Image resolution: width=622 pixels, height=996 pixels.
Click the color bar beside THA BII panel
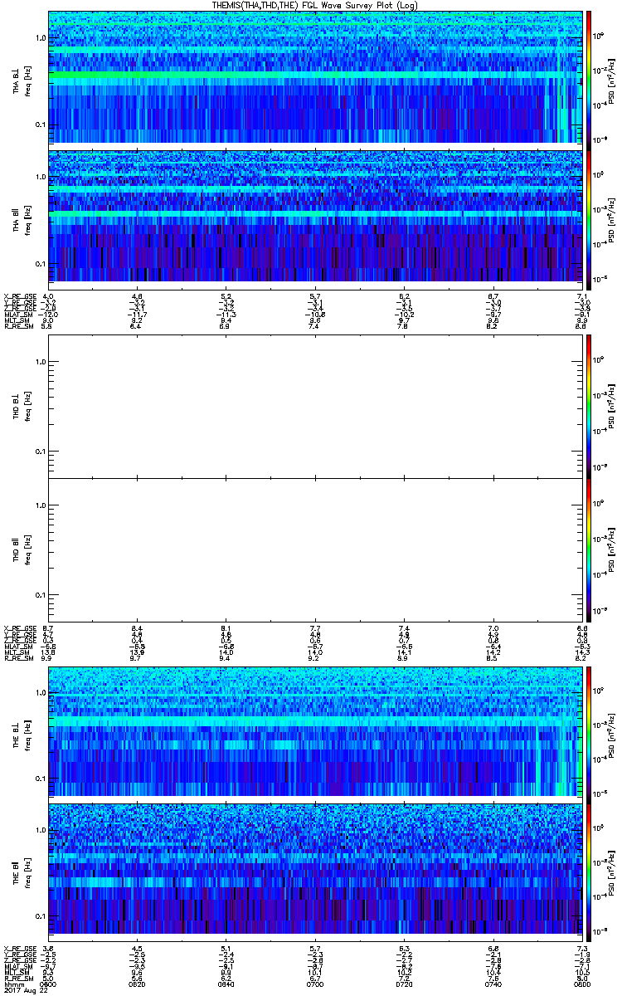(589, 216)
